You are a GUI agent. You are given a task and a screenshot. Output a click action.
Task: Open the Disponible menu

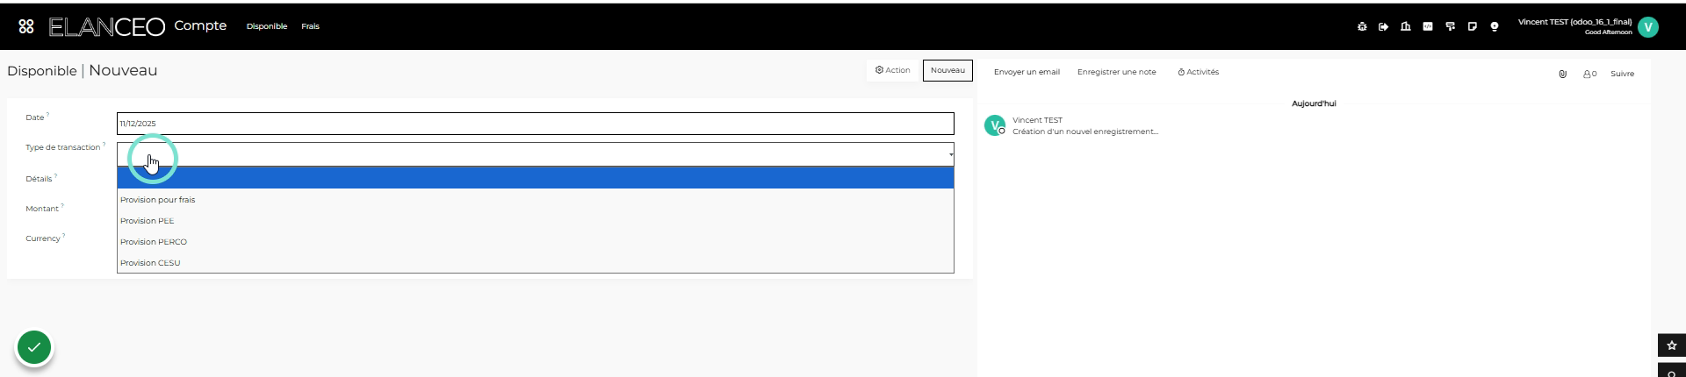tap(267, 26)
